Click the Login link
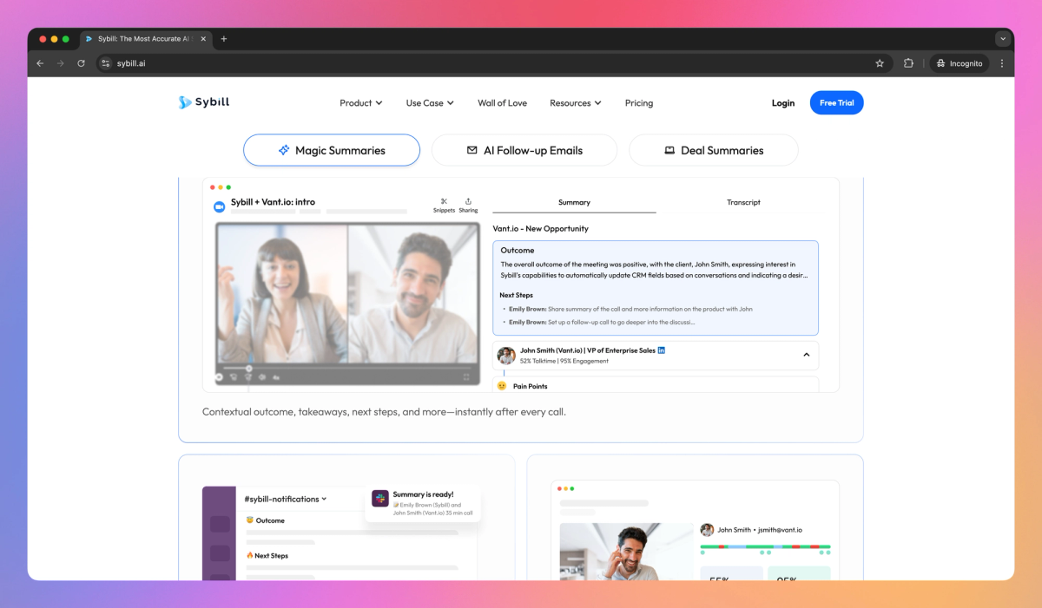 click(783, 103)
